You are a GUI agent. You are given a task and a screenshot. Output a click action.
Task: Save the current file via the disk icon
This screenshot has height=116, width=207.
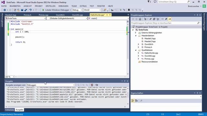[22, 10]
